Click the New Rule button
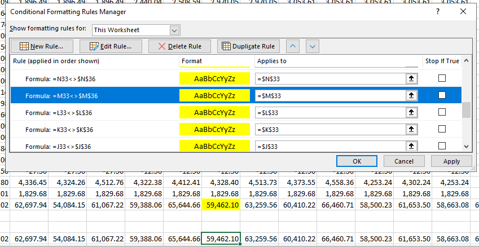This screenshot has height=247, width=479. point(42,46)
